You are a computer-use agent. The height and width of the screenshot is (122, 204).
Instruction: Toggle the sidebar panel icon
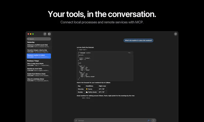point(49,34)
